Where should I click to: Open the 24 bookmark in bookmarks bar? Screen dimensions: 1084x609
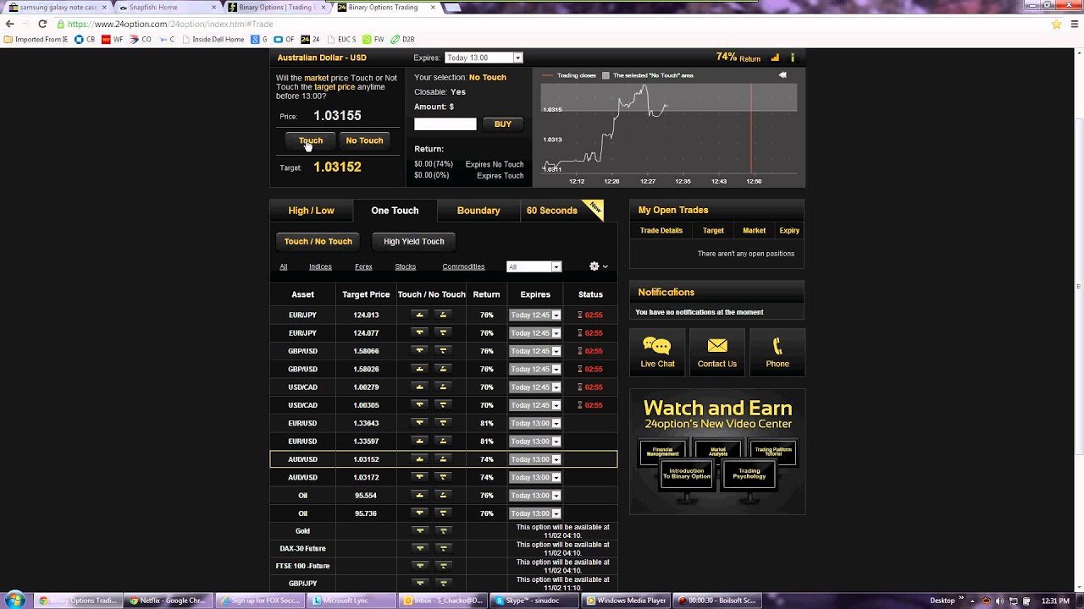310,39
